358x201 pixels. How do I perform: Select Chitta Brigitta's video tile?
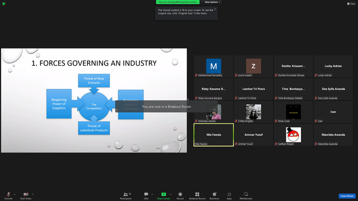click(253, 112)
